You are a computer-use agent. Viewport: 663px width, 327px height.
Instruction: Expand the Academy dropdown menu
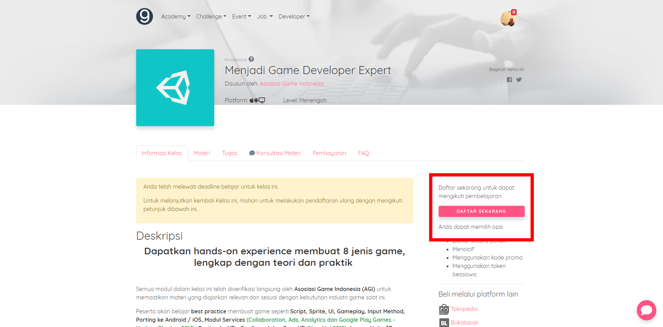176,16
